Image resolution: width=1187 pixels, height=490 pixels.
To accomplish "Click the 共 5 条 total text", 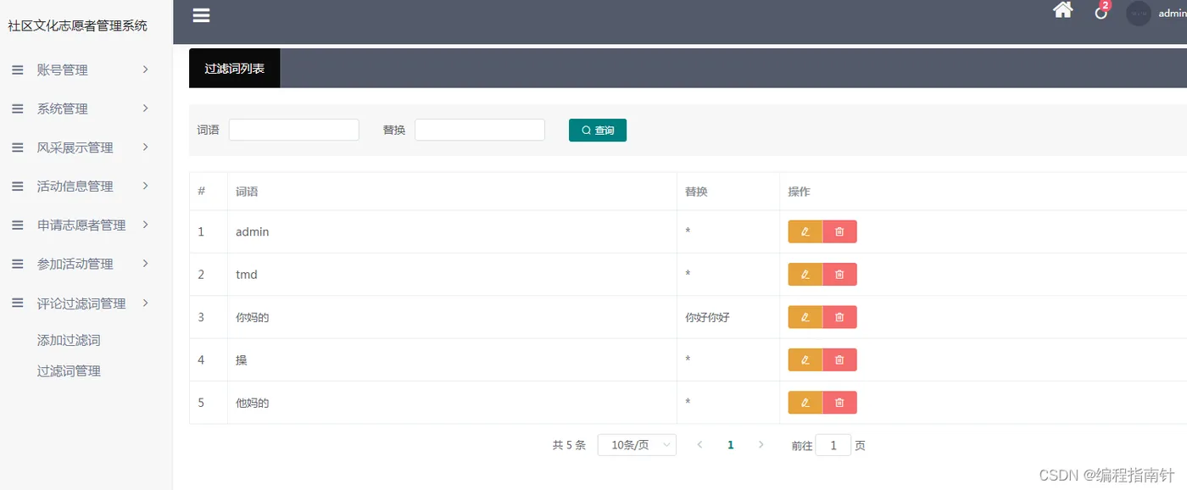I will (569, 445).
